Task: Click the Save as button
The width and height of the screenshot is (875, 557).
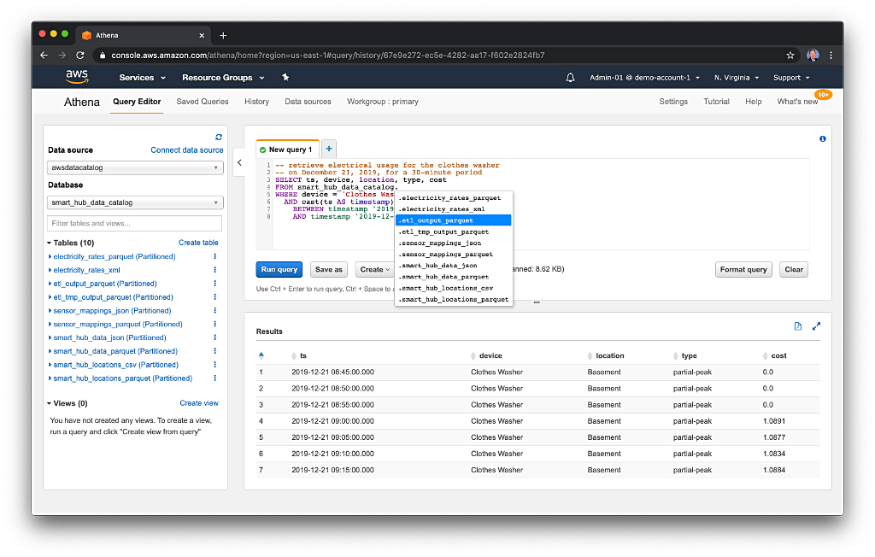Action: coord(329,270)
